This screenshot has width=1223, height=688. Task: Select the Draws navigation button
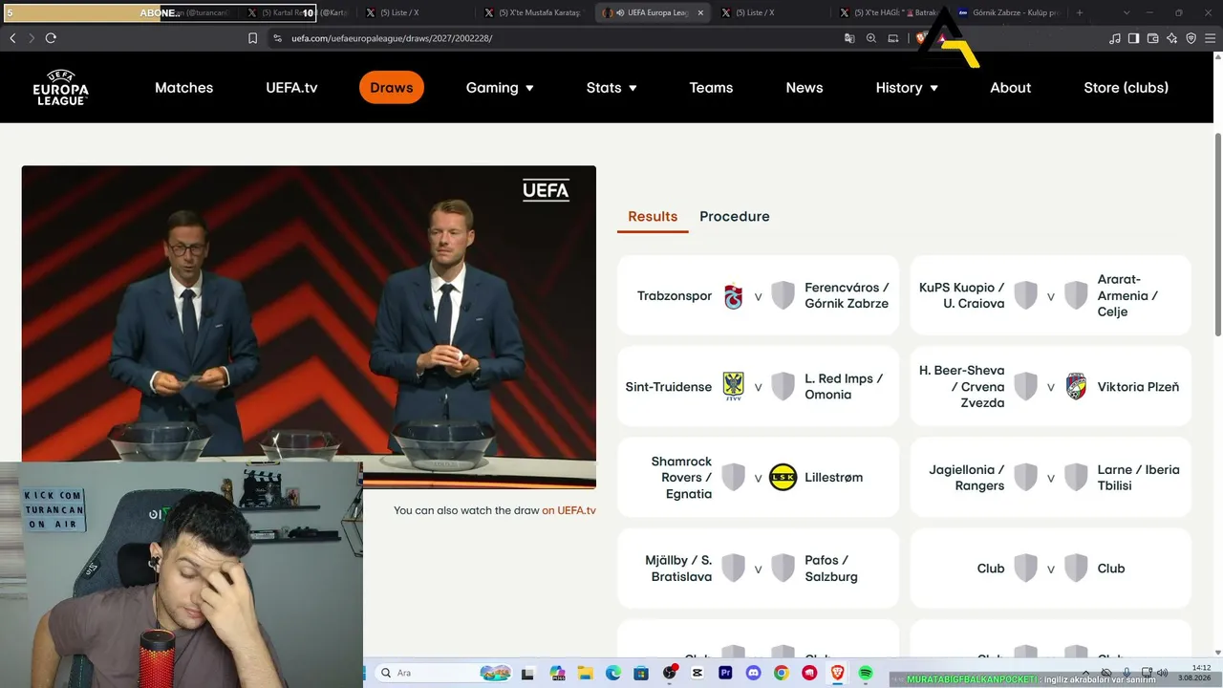392,88
